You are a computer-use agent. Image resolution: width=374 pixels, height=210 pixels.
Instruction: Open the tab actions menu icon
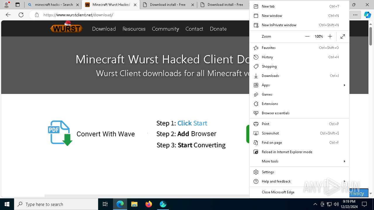coord(18,5)
